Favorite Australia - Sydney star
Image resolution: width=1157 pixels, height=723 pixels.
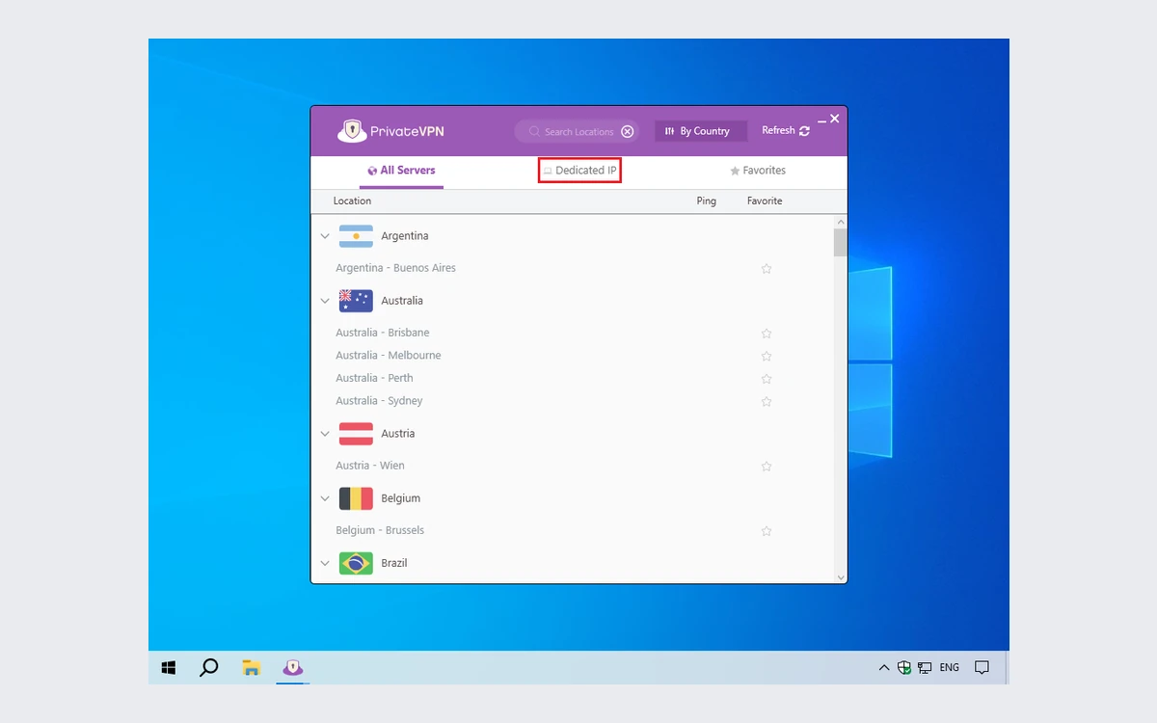767,402
